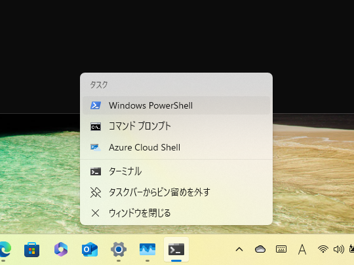Viewport: 354px width, 265px height.
Task: Expand the hidden system tray icons chevron
Action: 239,249
